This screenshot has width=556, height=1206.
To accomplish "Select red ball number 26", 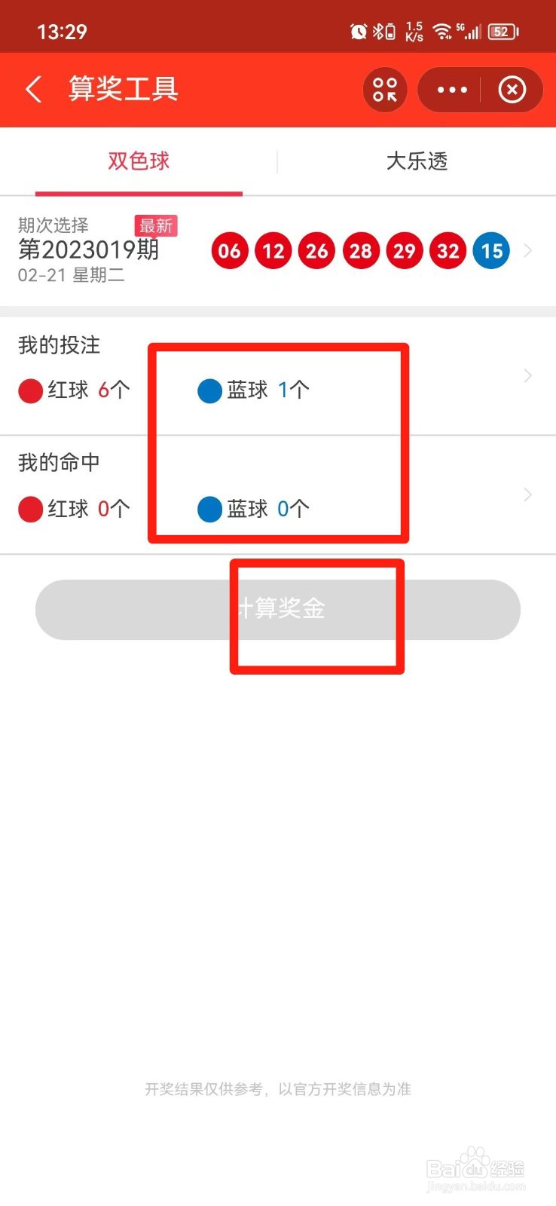I will tap(317, 251).
